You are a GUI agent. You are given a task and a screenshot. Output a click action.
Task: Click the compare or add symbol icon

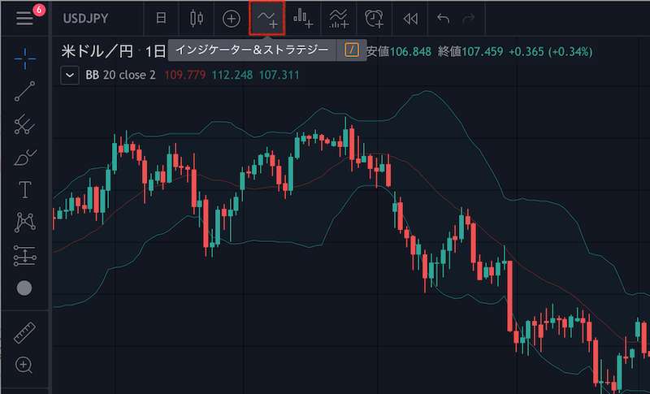point(232,18)
